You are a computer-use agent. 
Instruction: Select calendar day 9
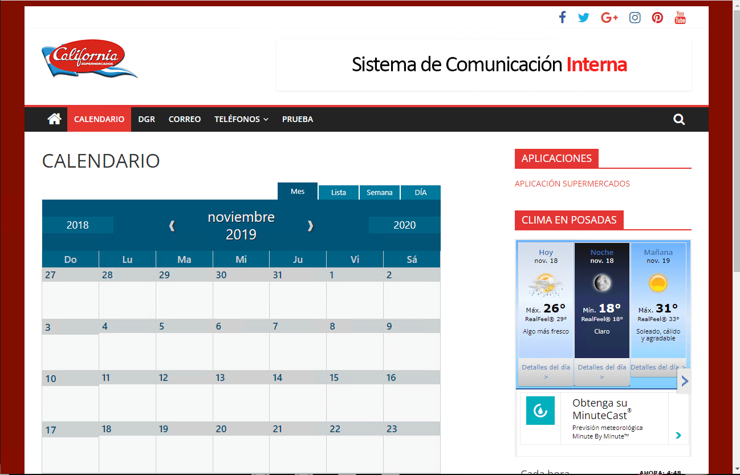[x=389, y=326]
